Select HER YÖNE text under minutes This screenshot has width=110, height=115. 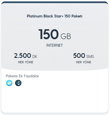coord(26,62)
